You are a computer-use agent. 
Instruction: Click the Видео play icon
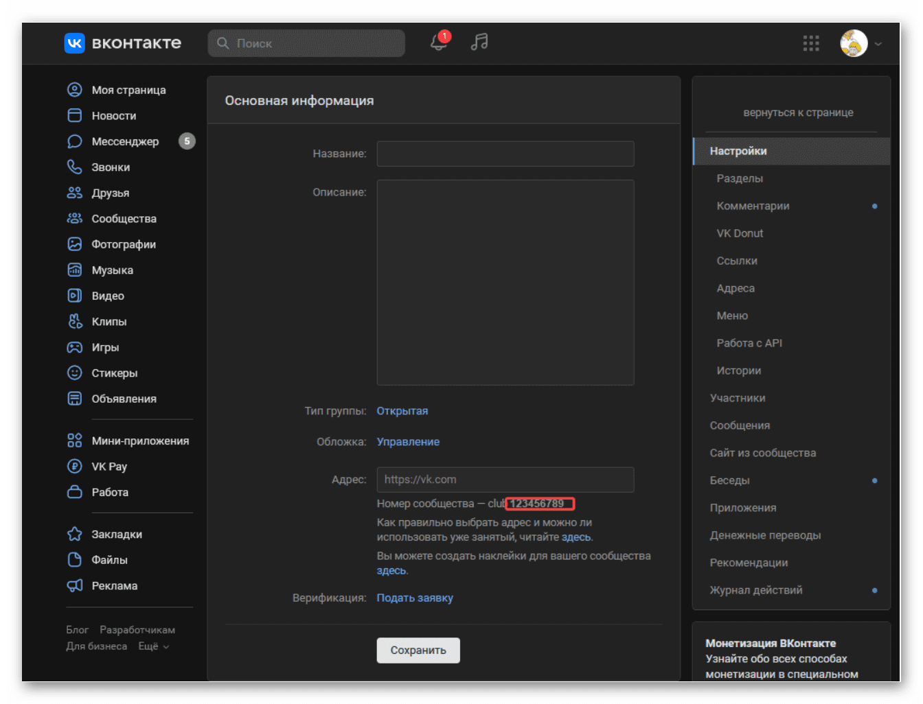(x=74, y=296)
